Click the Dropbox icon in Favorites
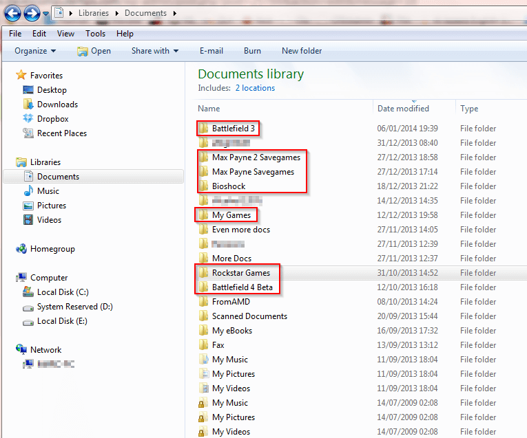The width and height of the screenshot is (527, 438). [28, 118]
